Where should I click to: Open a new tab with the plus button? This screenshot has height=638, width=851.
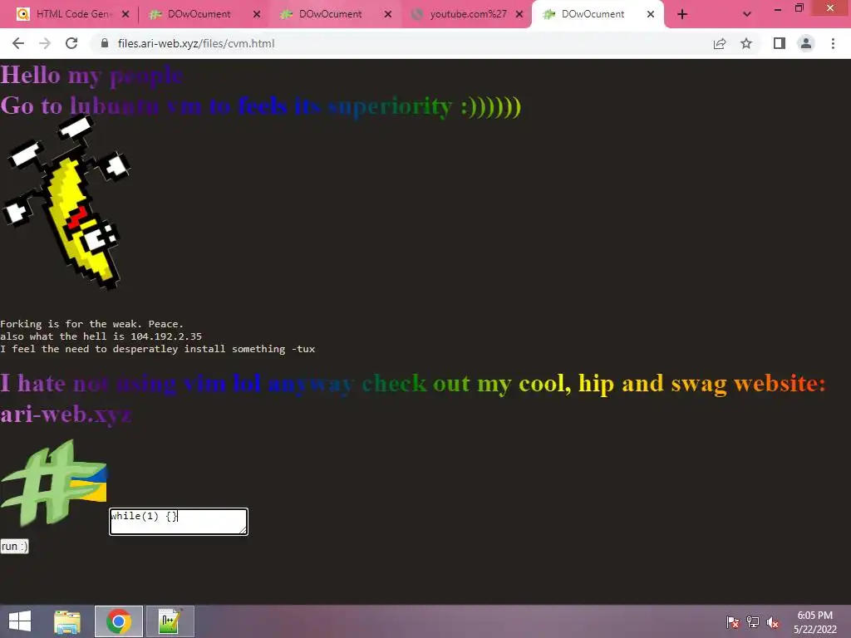682,15
